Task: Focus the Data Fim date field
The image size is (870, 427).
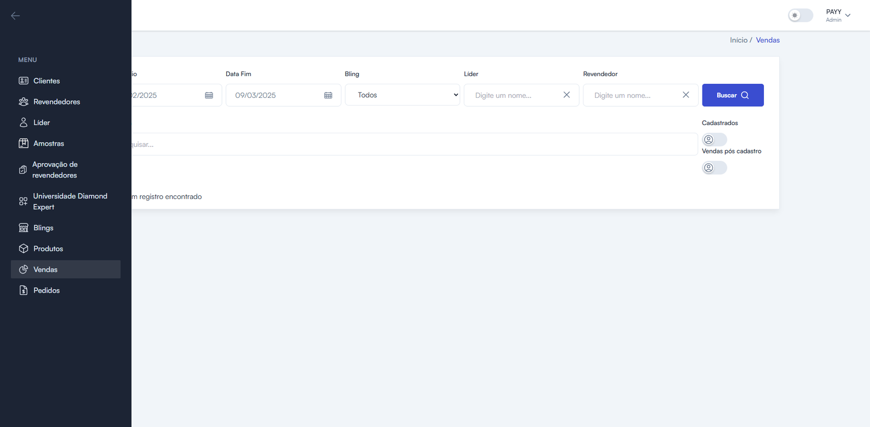Action: [283, 95]
